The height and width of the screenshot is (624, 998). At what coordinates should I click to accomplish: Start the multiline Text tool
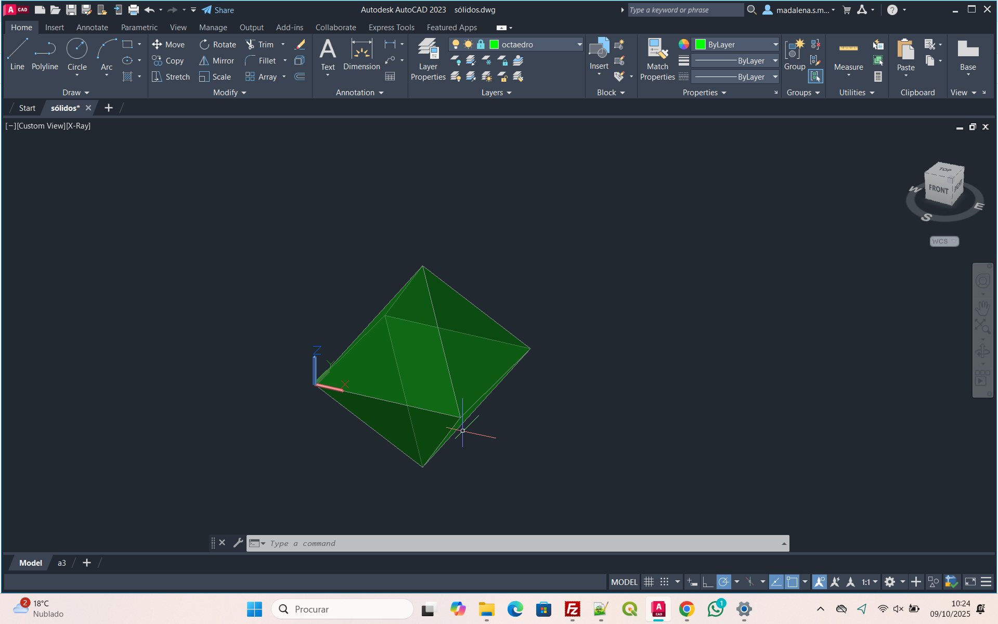pos(328,54)
